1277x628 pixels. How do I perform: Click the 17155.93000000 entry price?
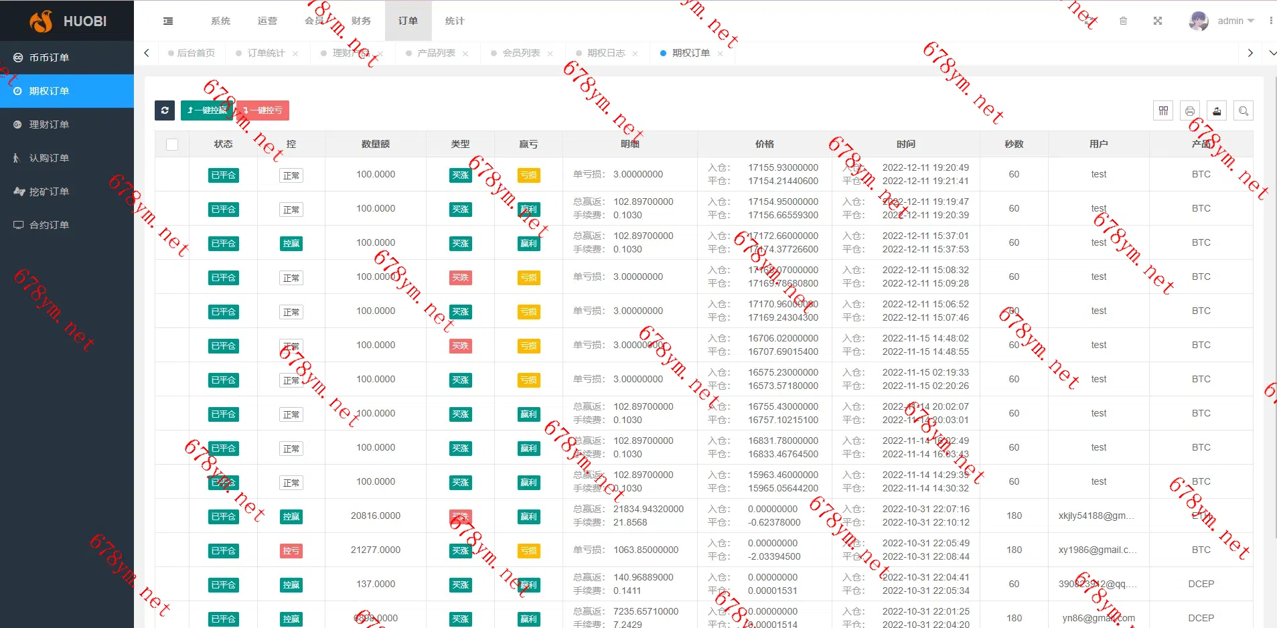783,168
